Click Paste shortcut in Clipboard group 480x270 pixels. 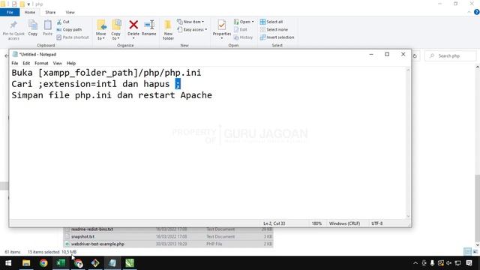[x=73, y=37]
